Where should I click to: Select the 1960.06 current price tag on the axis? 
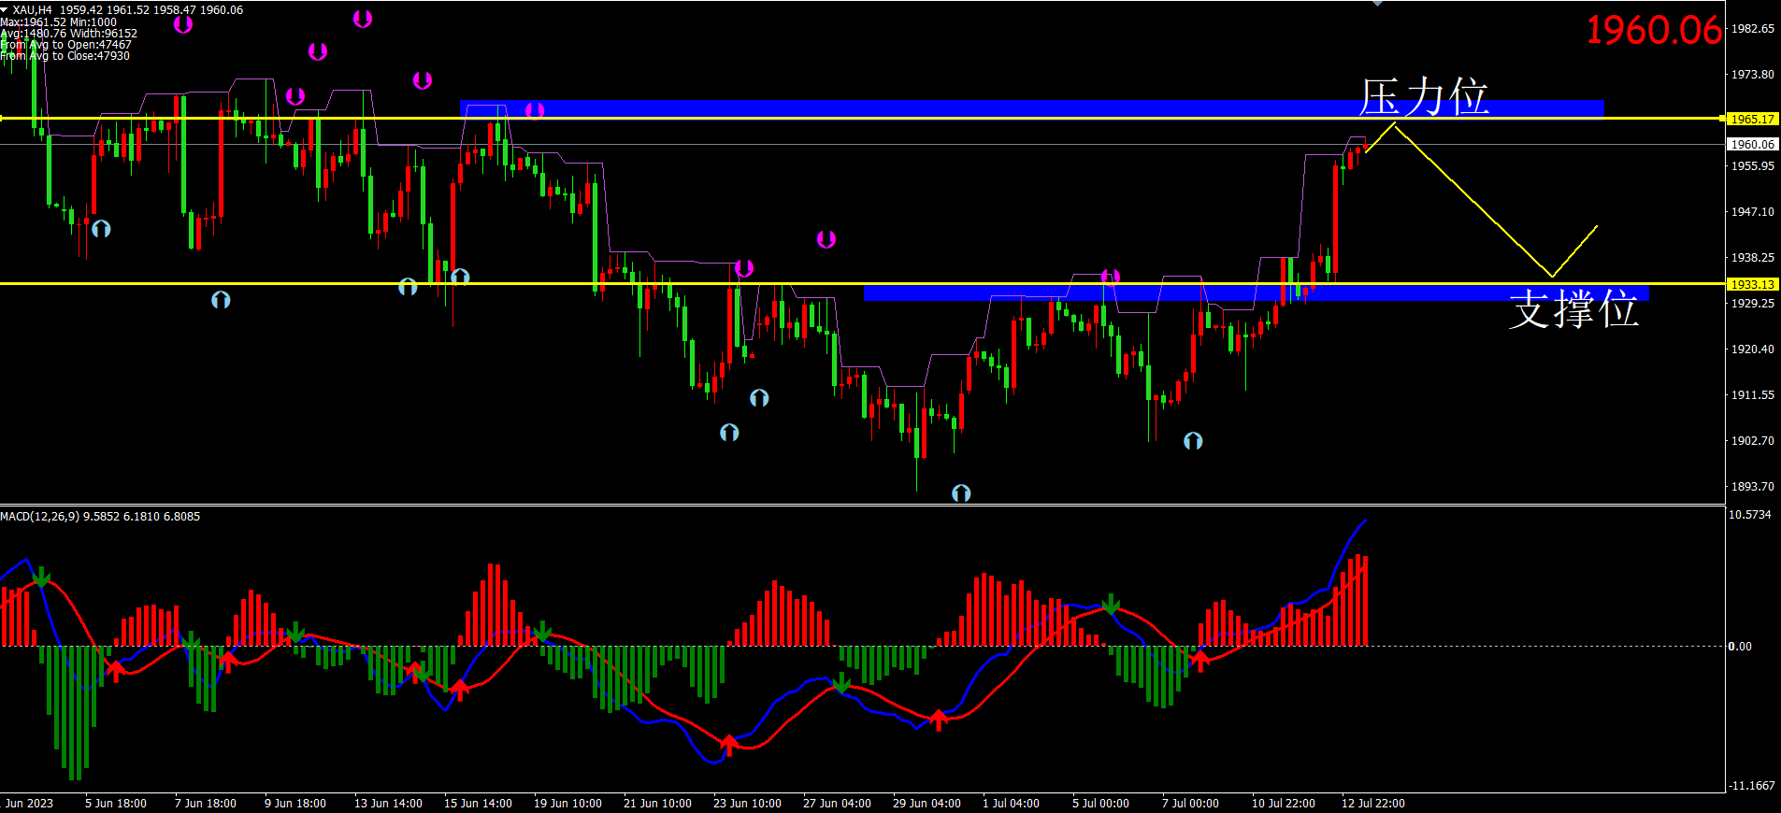pos(1752,144)
